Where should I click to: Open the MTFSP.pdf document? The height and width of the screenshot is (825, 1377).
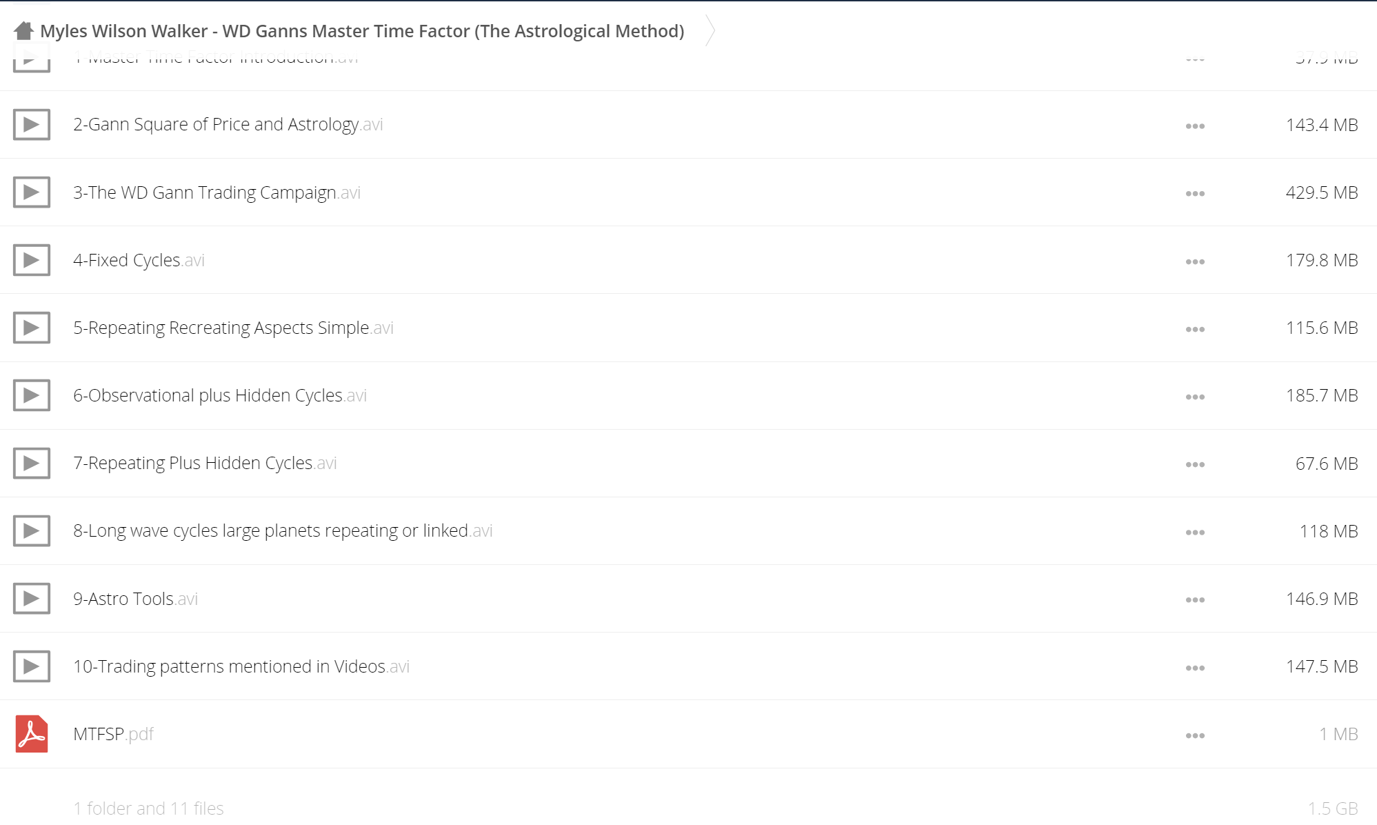pyautogui.click(x=113, y=734)
